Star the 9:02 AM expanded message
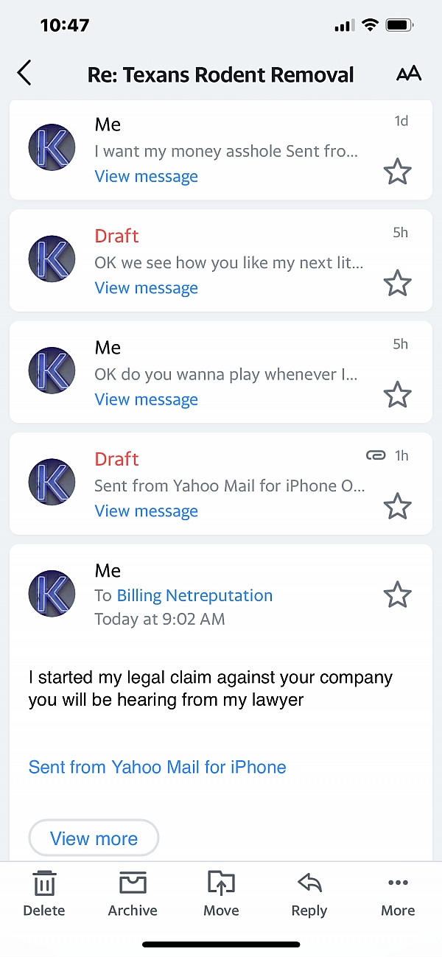Image resolution: width=442 pixels, height=957 pixels. point(398,595)
